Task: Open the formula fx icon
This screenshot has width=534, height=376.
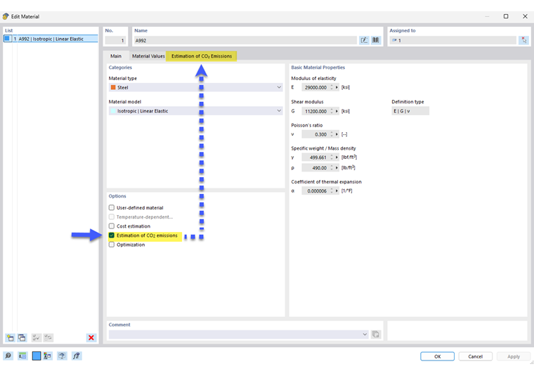Action: (77, 356)
